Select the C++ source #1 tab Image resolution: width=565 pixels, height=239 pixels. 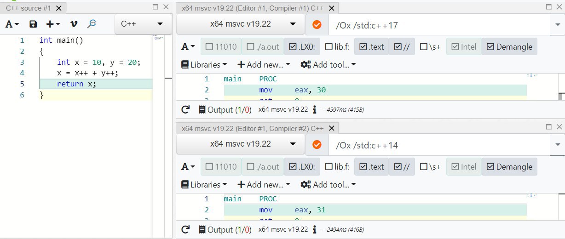pos(28,8)
